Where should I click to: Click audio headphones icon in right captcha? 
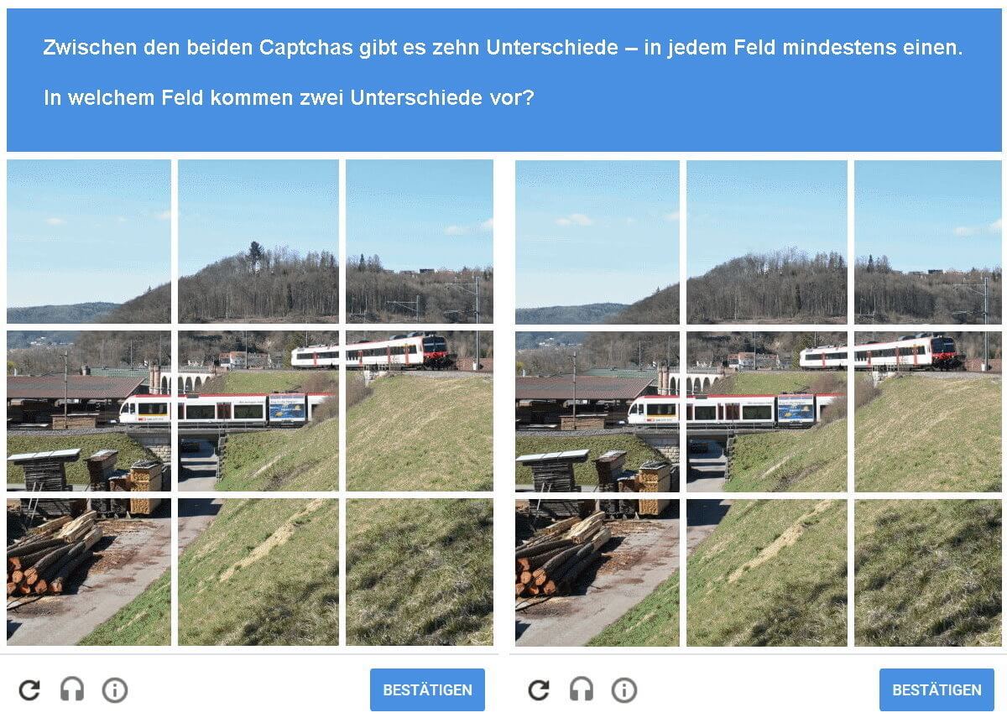[581, 689]
